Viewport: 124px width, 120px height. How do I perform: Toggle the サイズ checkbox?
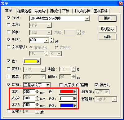(x=8, y=40)
